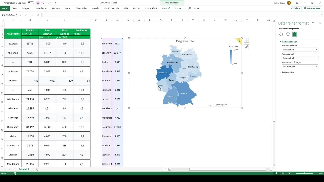Click the Teilen share button
This screenshot has height=182, width=324.
(x=295, y=8)
